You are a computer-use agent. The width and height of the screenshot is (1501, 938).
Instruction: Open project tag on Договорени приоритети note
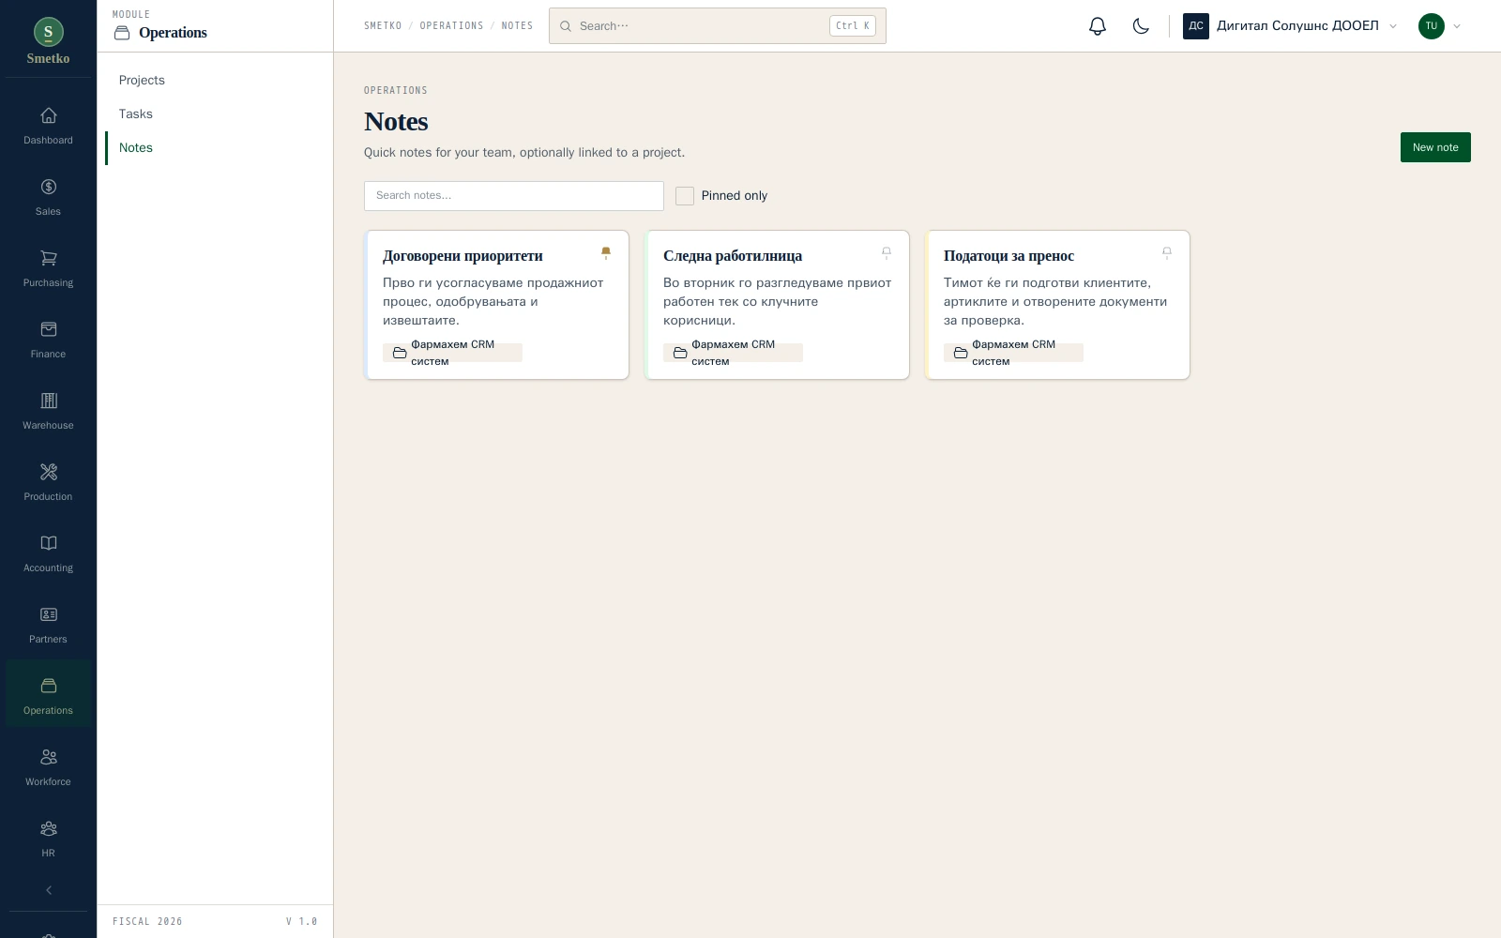[x=452, y=353]
